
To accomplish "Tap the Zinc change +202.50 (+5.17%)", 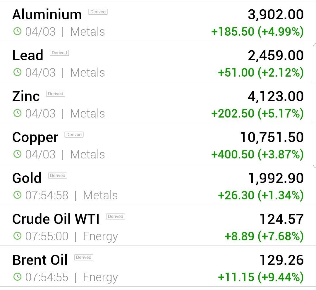I will pyautogui.click(x=257, y=113).
